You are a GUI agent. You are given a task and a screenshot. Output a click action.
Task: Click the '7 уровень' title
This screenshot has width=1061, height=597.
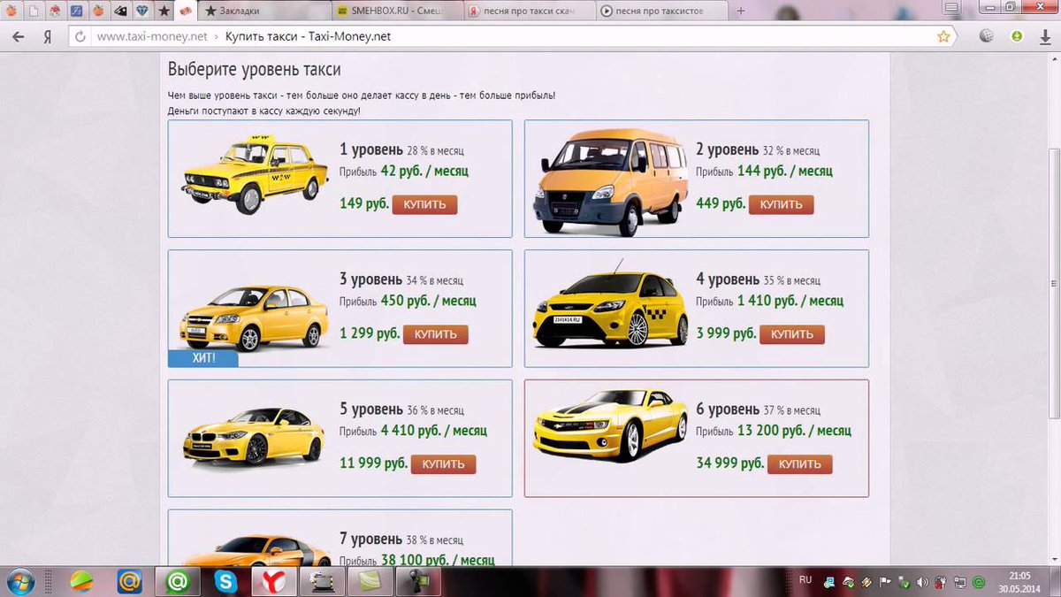coord(371,539)
